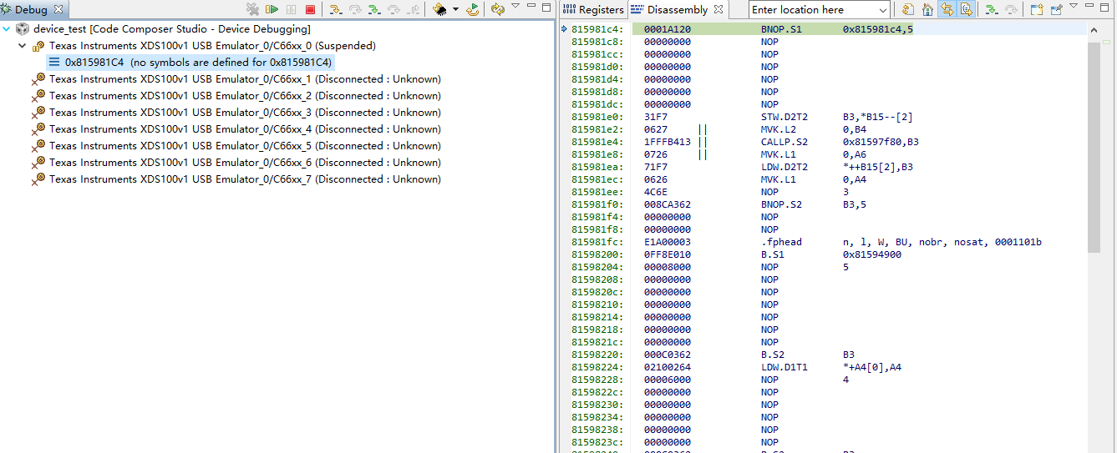
Task: Select the C66xx_6 (Disconnected : Unknown) core
Action: 245,163
